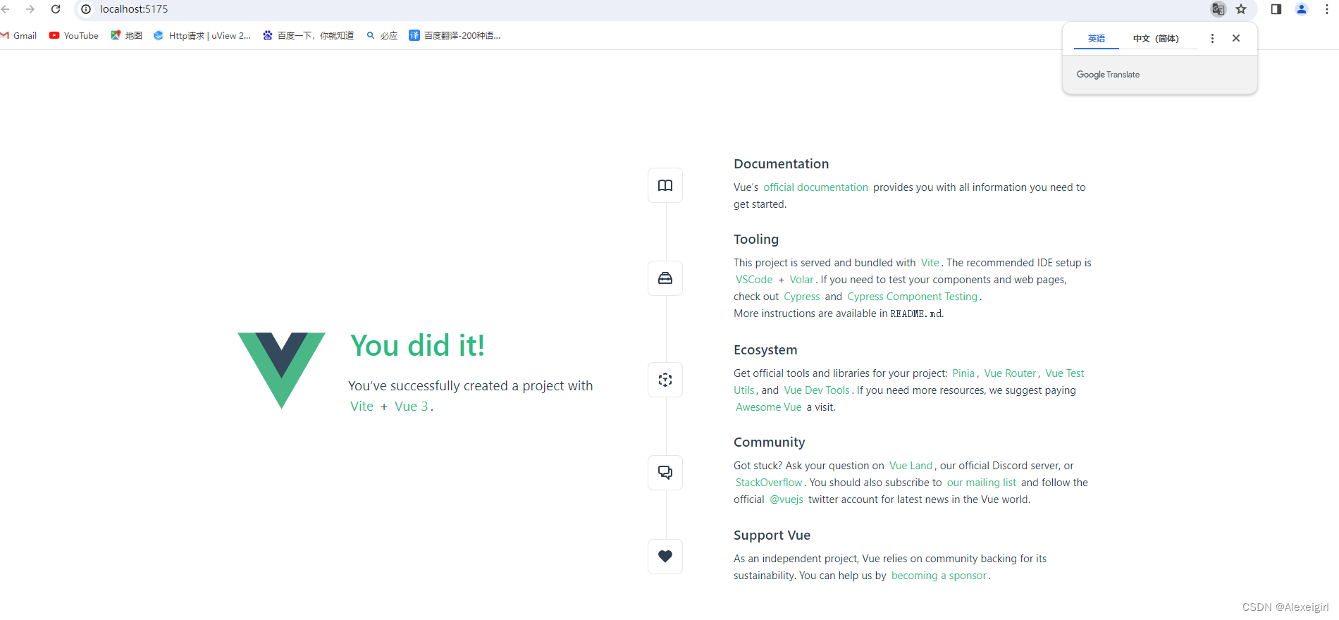The height and width of the screenshot is (620, 1339).
Task: Open the Http请求 uView bookmark
Action: pyautogui.click(x=202, y=36)
